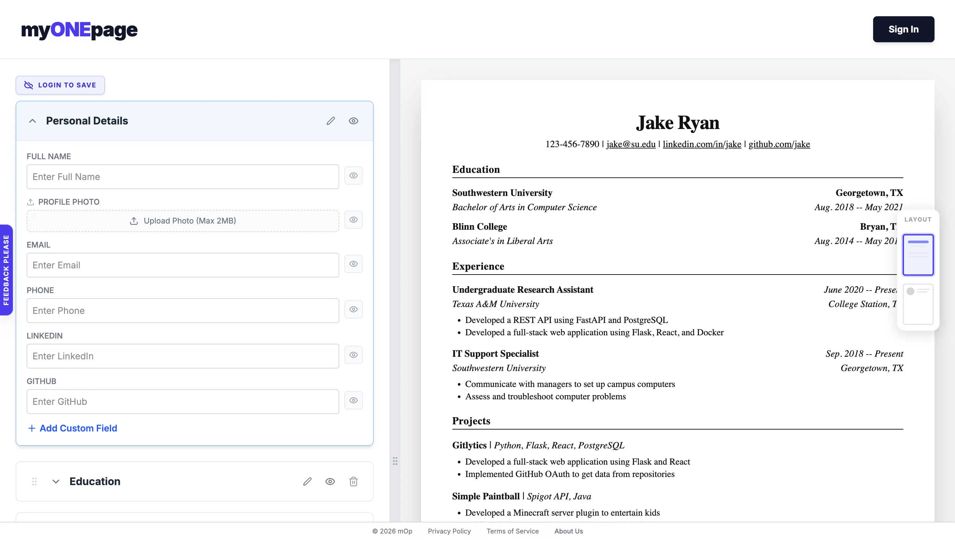Click the eye-slash icon on Login To Save
This screenshot has height=540, width=955.
(28, 85)
